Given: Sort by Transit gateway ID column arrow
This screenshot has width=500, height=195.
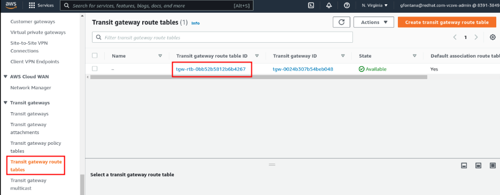Looking at the screenshot, I should click(x=343, y=56).
